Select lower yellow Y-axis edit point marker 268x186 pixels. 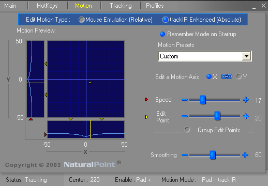click(46, 95)
